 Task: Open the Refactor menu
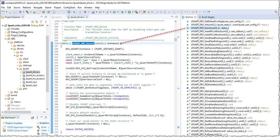click(x=27, y=8)
